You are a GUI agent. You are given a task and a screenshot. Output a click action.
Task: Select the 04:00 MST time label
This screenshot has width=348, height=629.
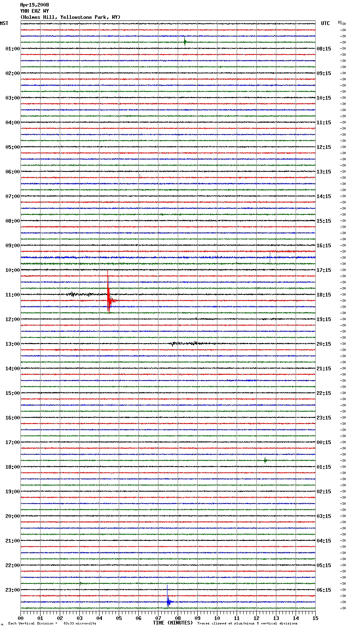pos(13,123)
